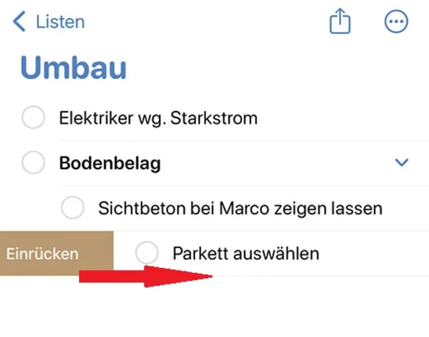Tick the Parkett auswählen circle
This screenshot has width=429, height=337.
coord(147,253)
